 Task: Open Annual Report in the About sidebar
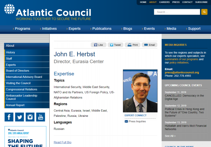pyautogui.click(x=15, y=105)
